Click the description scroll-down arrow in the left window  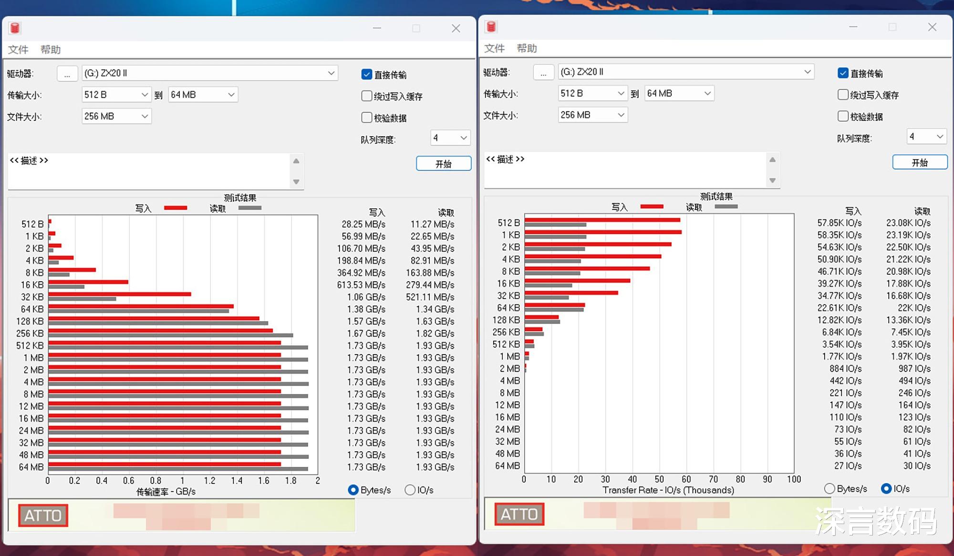click(x=296, y=182)
